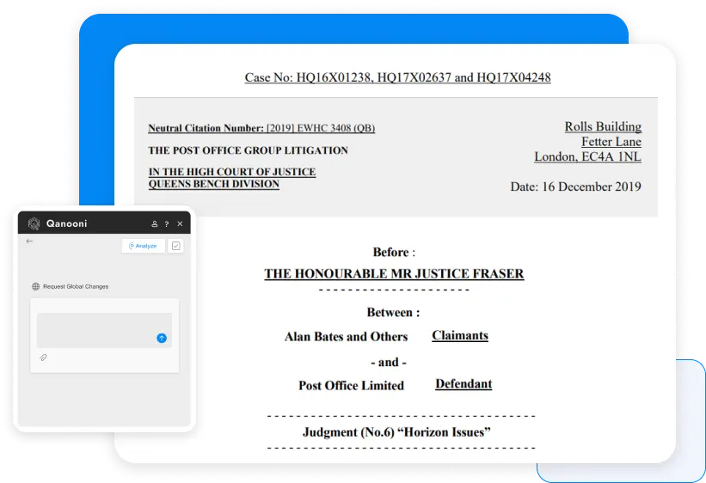Open the user account icon in Qanooni panel

tap(155, 223)
